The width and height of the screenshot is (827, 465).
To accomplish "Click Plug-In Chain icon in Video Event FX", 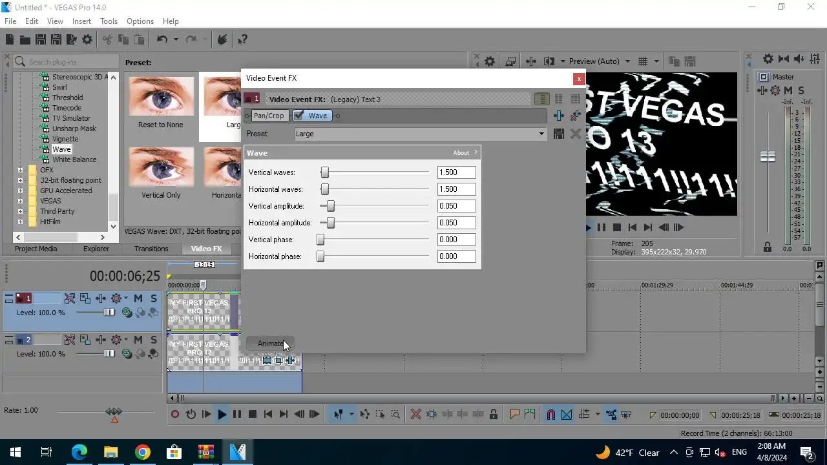I will pyautogui.click(x=559, y=116).
